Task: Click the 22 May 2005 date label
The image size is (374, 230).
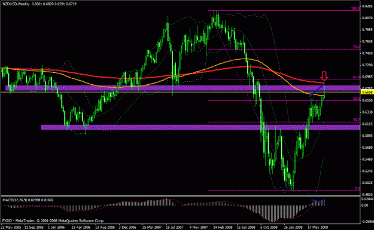Action: (x=11, y=227)
